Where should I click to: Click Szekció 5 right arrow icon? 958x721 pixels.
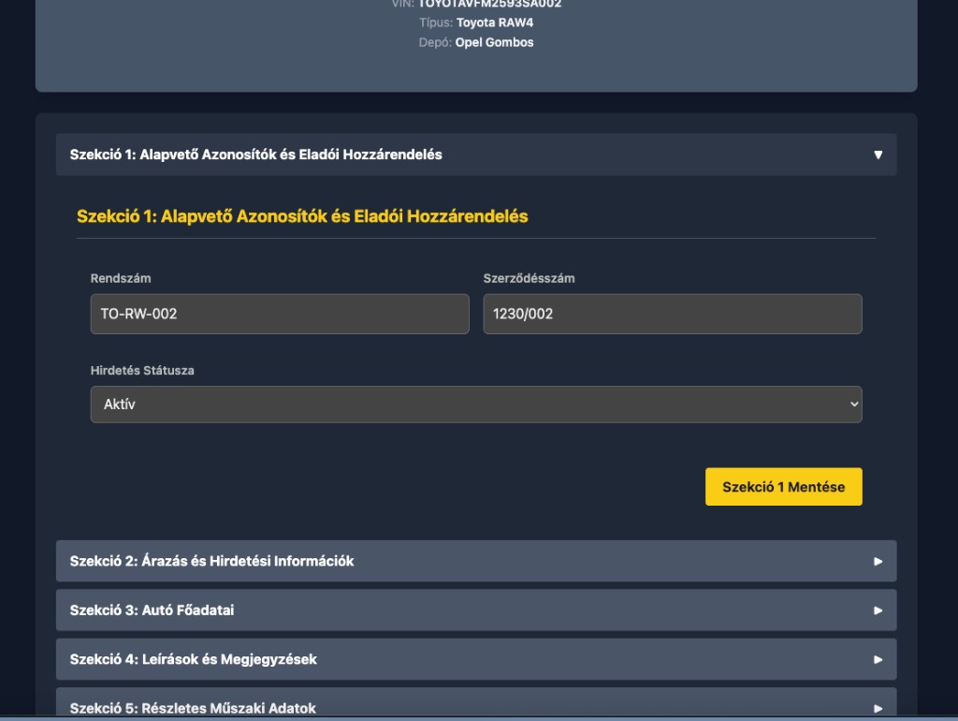click(878, 708)
